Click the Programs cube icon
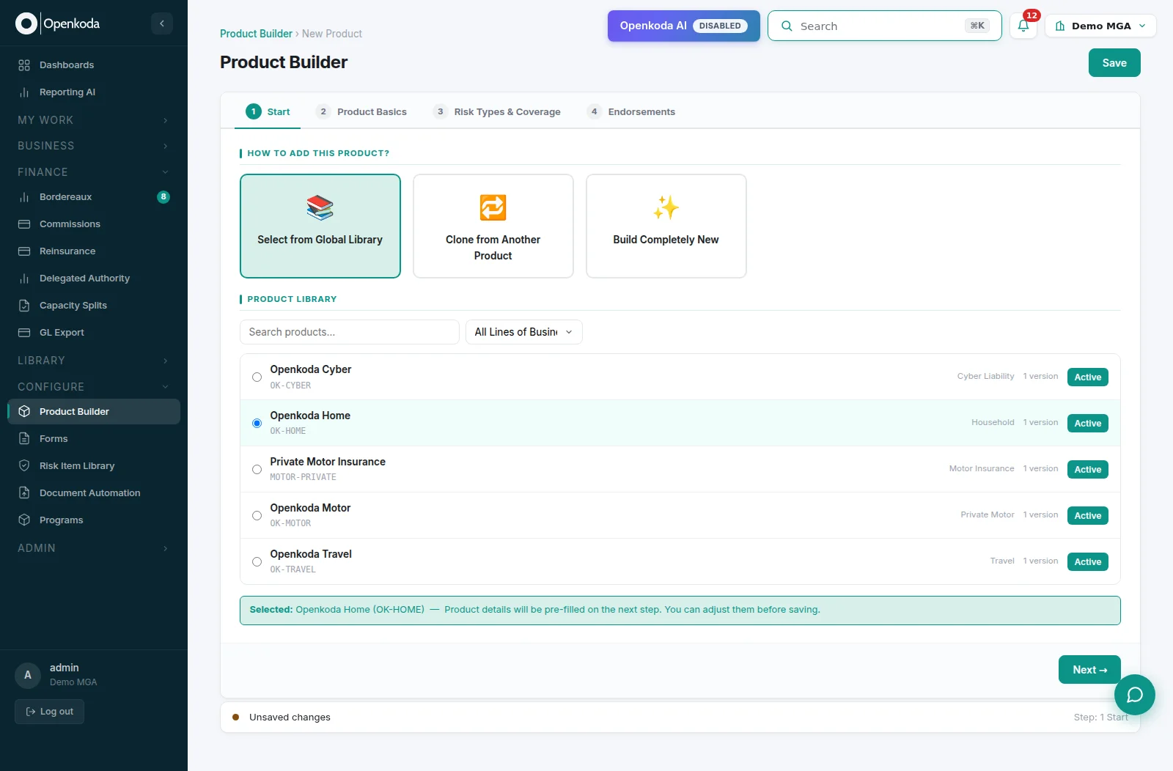Image resolution: width=1173 pixels, height=771 pixels. (x=24, y=520)
